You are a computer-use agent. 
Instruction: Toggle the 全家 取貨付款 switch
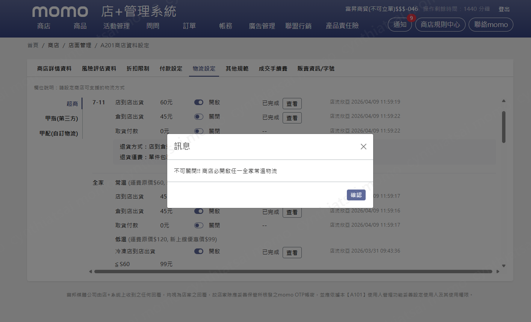[199, 226]
